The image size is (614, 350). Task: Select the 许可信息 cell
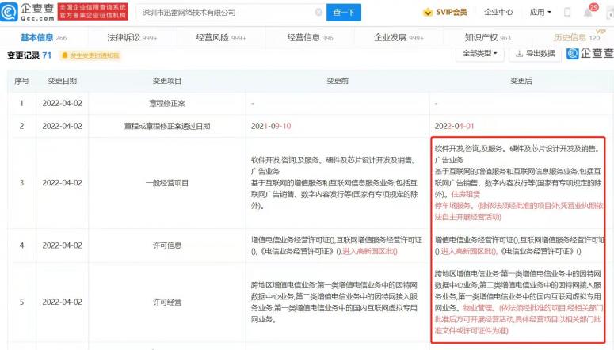(167, 245)
